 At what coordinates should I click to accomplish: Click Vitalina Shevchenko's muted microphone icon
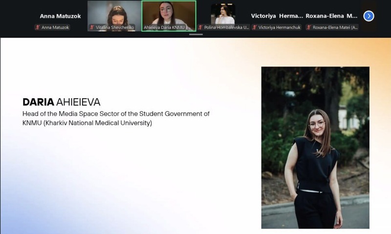(92, 27)
